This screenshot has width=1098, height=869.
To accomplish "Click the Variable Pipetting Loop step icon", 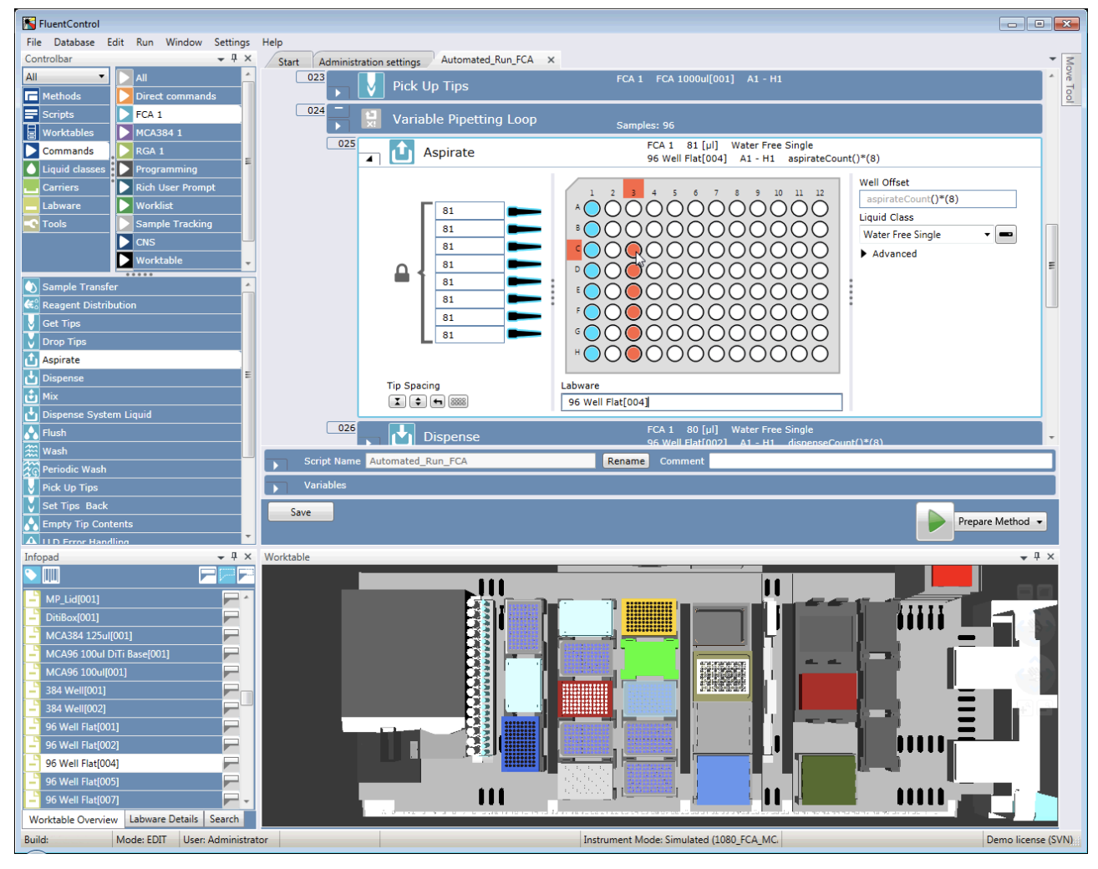I will (x=371, y=119).
